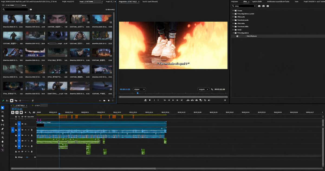This screenshot has width=325, height=171.
Task: Select the Hand tool
Action: click(x=2, y=142)
